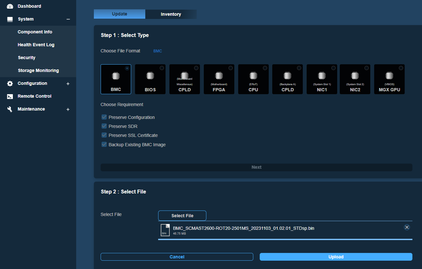Screen dimensions: 422x269
Task: Pick the NIC2 System Slot 2 tile
Action: pos(355,79)
